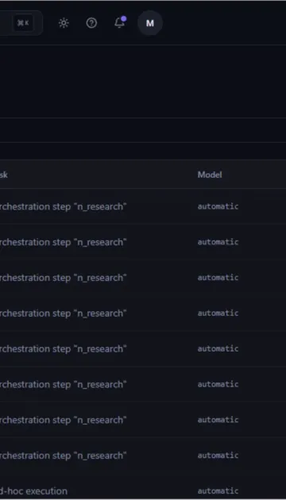Open the help question mark icon
The image size is (286, 500).
pyautogui.click(x=91, y=23)
